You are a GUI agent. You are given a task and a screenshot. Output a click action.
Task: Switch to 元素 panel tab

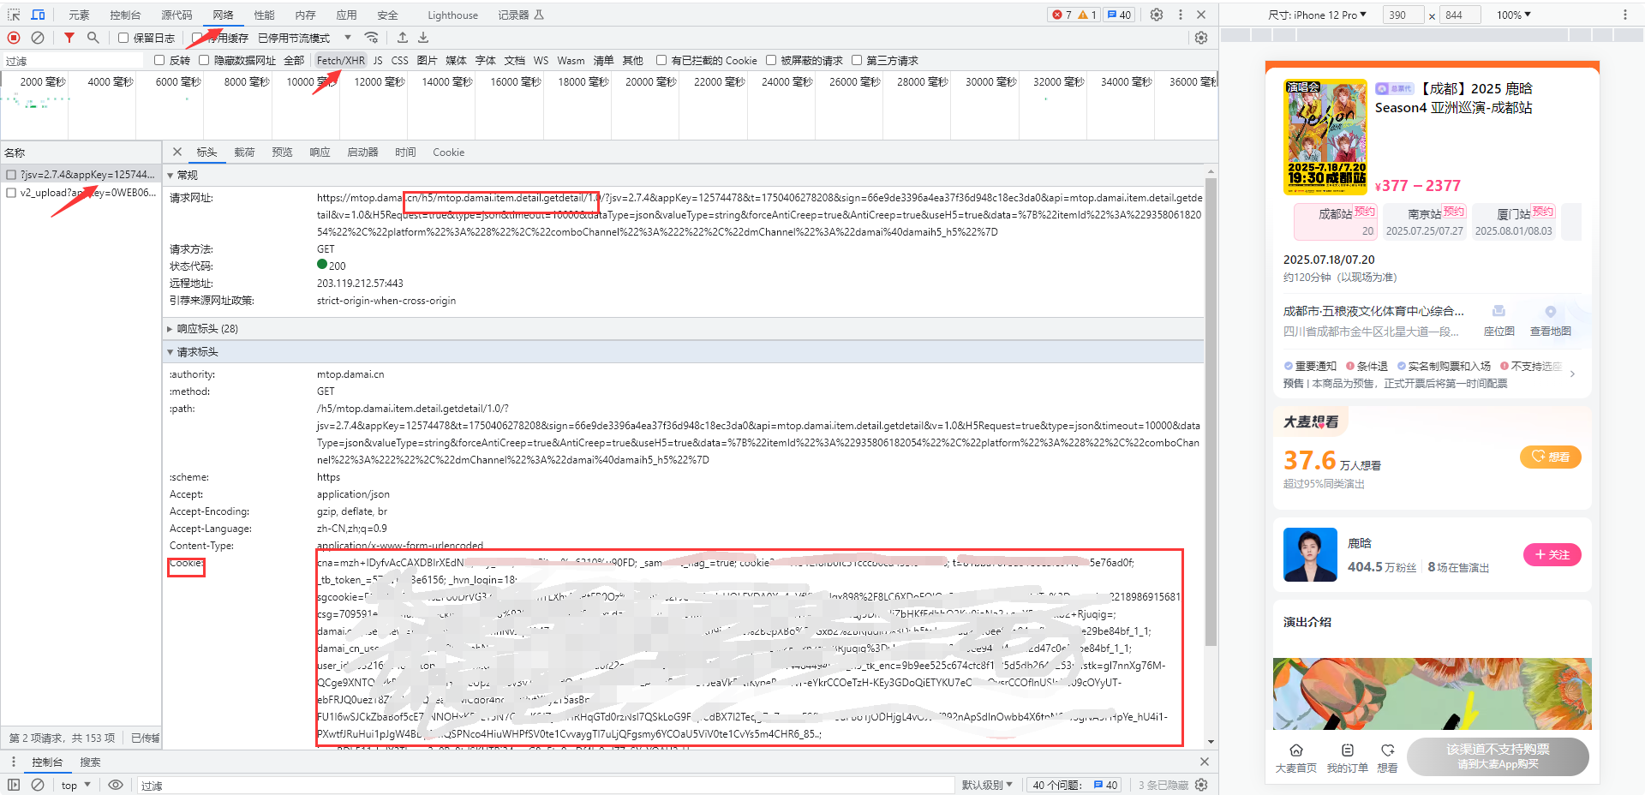pos(79,15)
